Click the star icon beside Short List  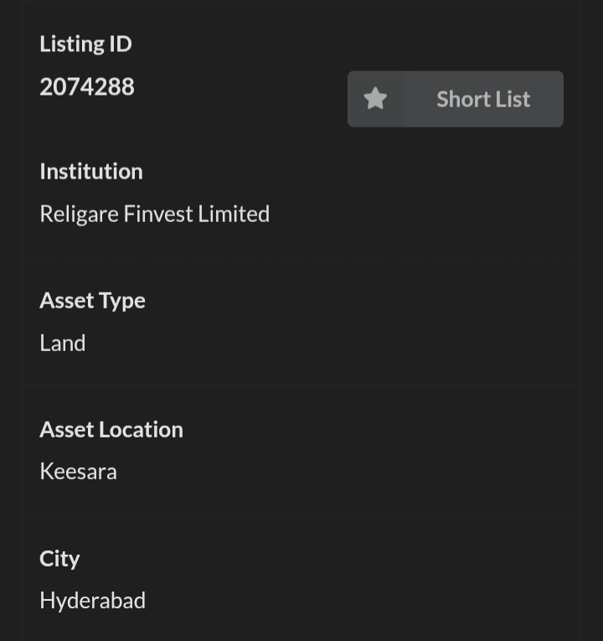375,99
